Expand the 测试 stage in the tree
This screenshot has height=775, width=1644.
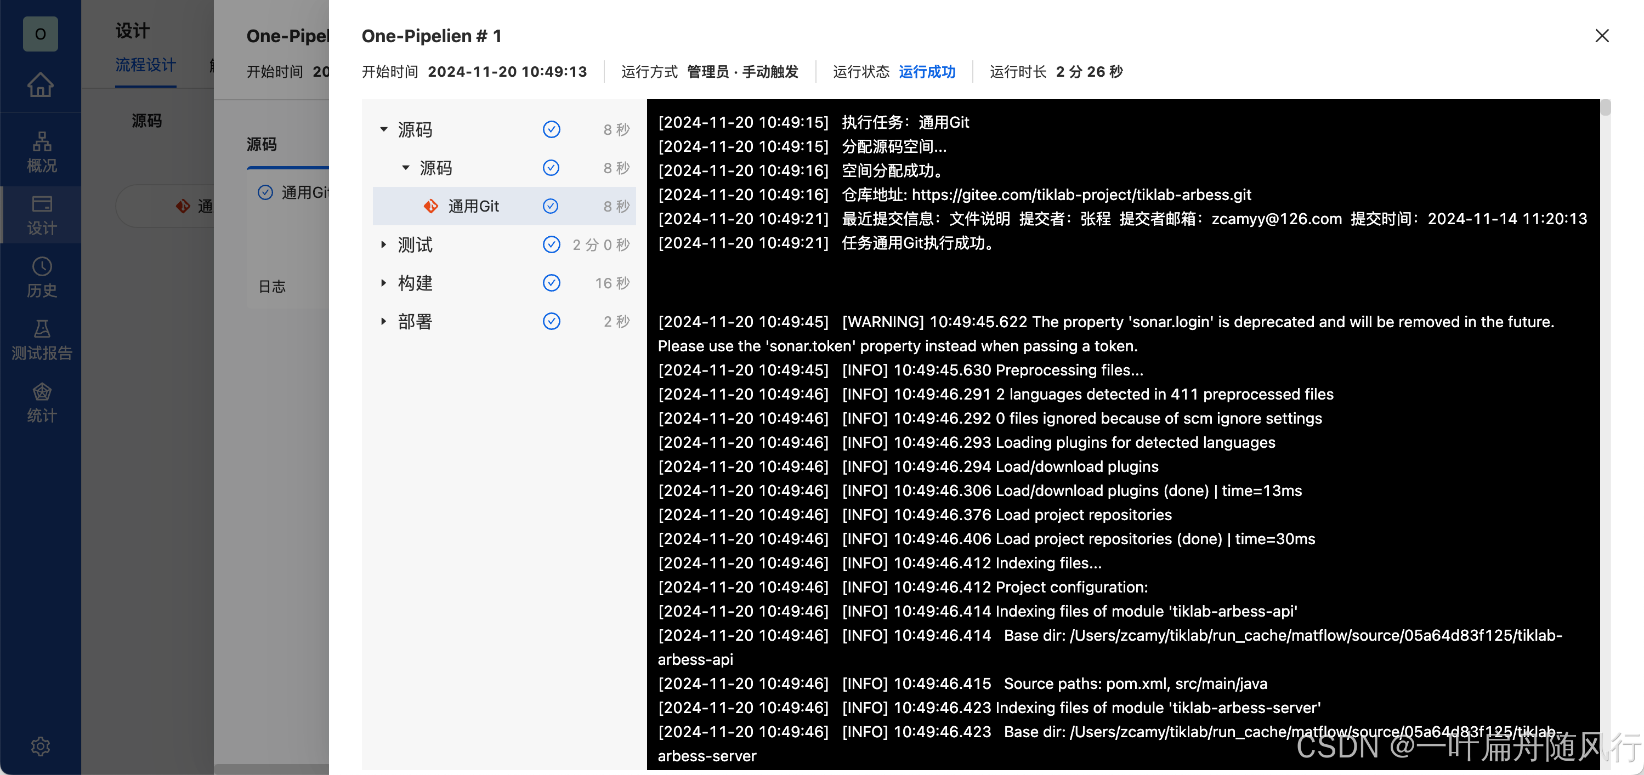pyautogui.click(x=384, y=245)
